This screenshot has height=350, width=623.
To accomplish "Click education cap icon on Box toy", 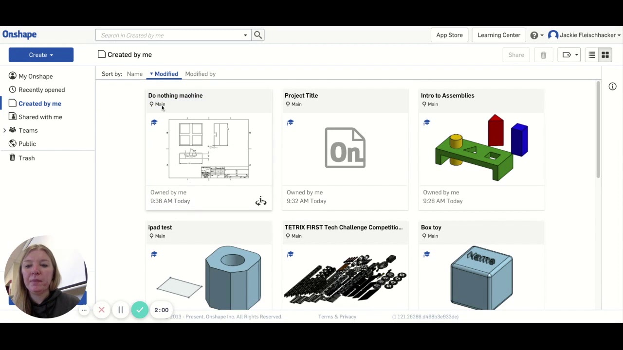I will tap(426, 254).
